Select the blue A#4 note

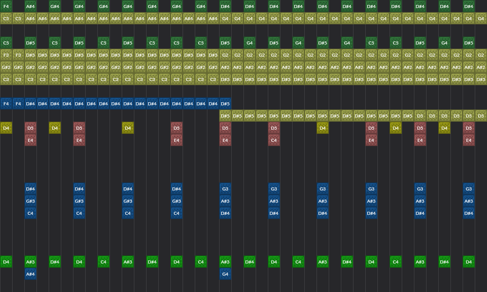coord(30,274)
